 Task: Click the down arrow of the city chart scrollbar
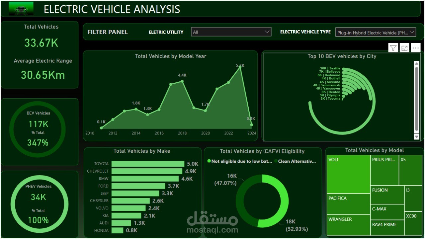click(417, 136)
